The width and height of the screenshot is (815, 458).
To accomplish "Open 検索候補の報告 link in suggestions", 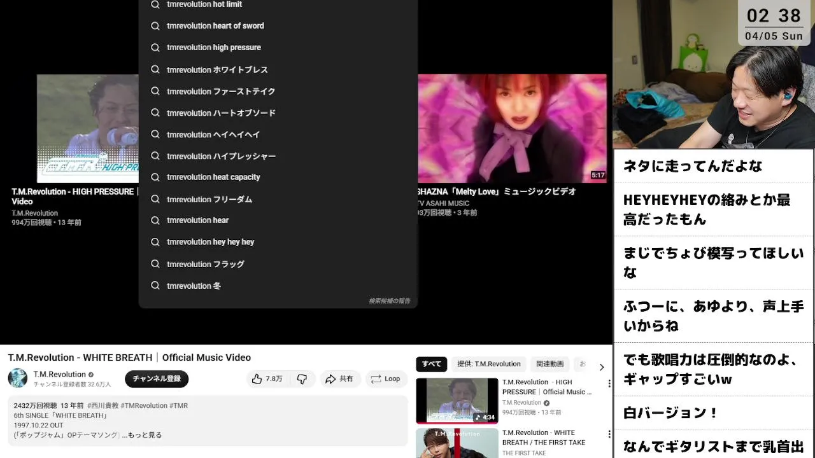I will coord(390,301).
